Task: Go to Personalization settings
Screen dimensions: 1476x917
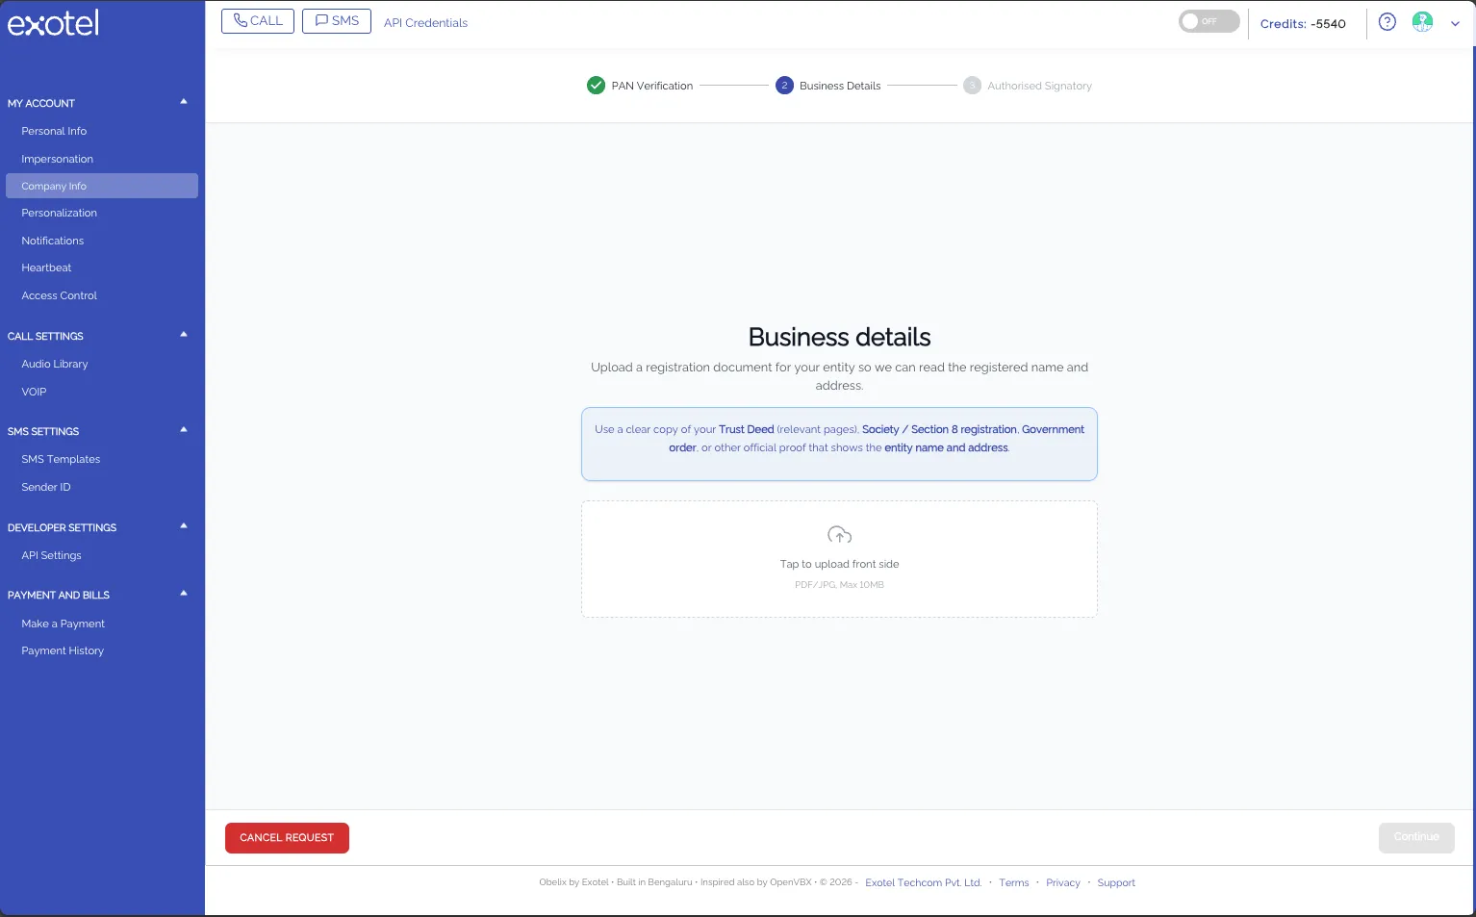Action: pos(60,213)
